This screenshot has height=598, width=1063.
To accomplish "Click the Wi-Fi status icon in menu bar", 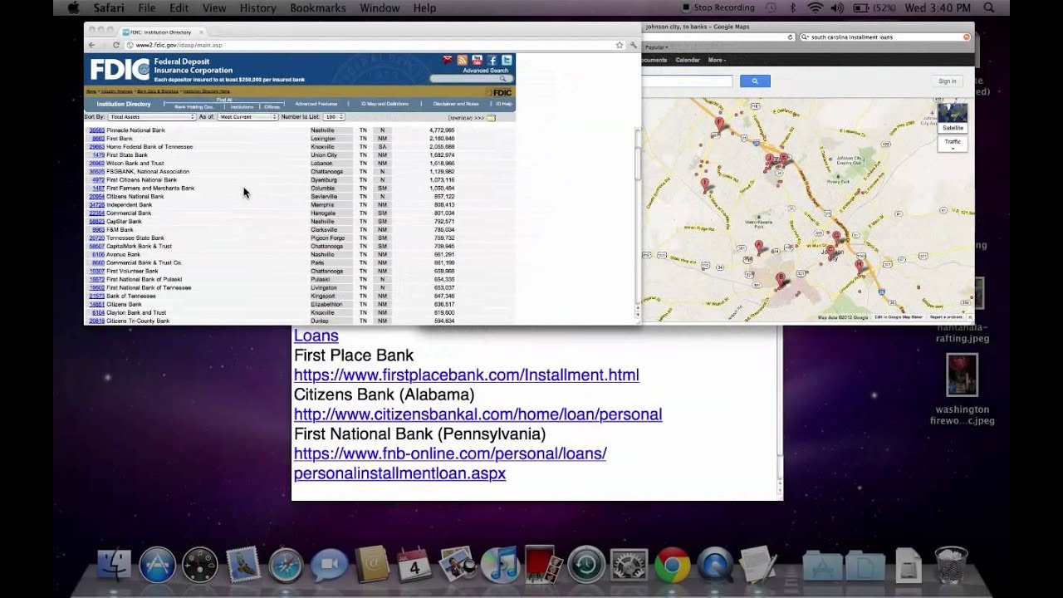I will [814, 7].
